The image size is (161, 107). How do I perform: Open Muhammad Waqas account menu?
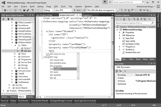coord(146,6)
